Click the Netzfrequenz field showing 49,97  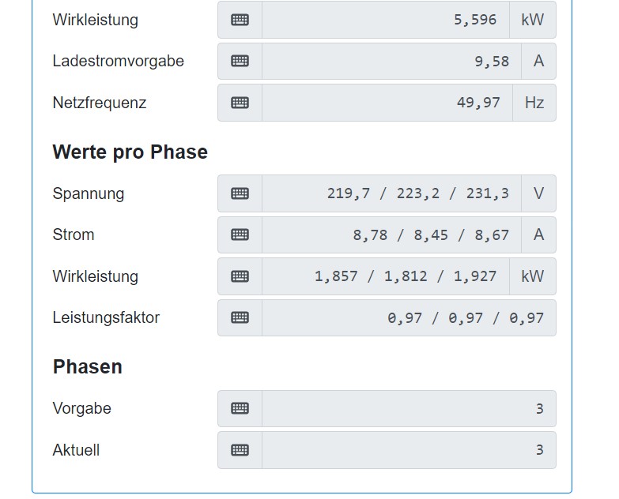pos(387,103)
